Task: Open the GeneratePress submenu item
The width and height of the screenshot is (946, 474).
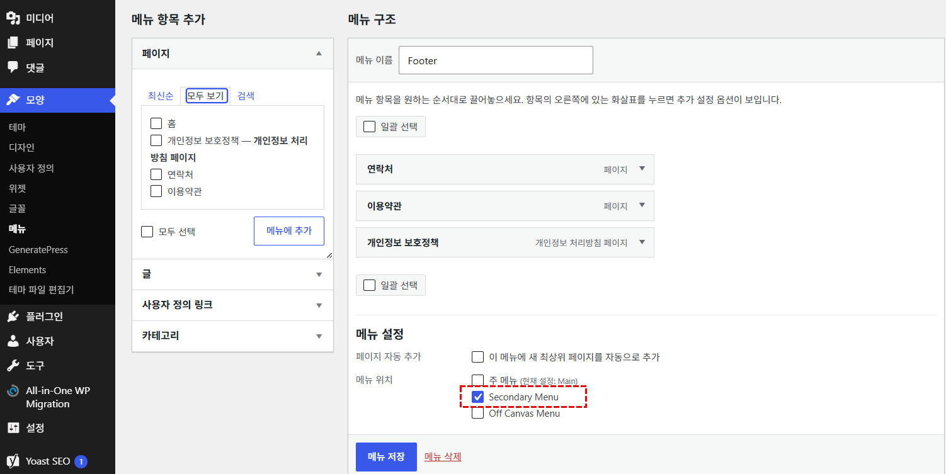Action: coord(38,250)
